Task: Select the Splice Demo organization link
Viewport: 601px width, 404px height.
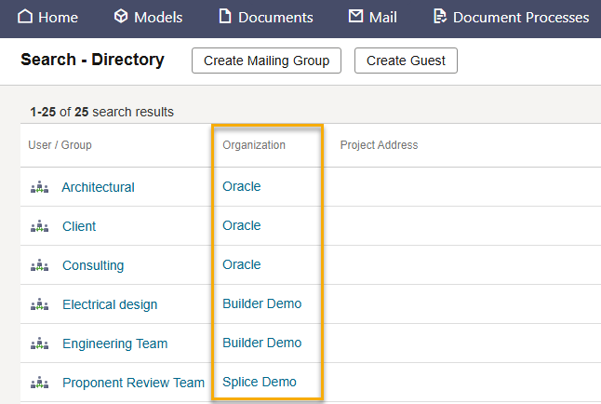Action: pyautogui.click(x=260, y=382)
